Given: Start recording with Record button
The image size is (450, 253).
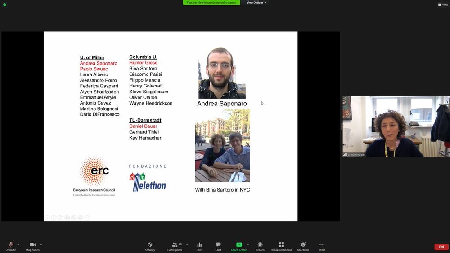Looking at the screenshot, I should [260, 246].
